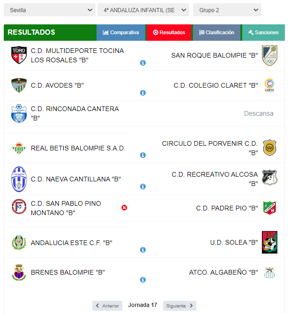Click San Roque Balompie "B" crest
This screenshot has width=290, height=314.
269,55
